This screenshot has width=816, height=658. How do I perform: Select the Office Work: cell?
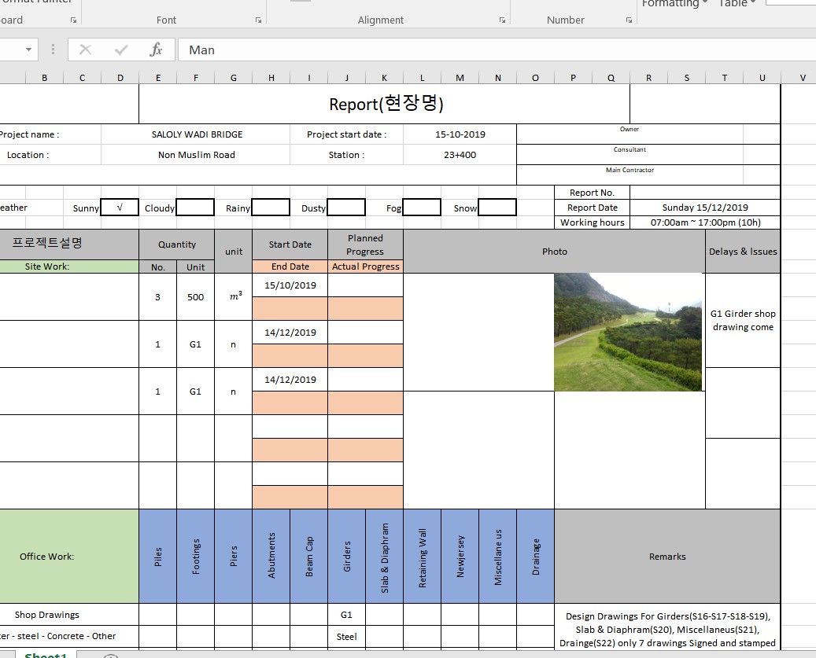[68, 556]
